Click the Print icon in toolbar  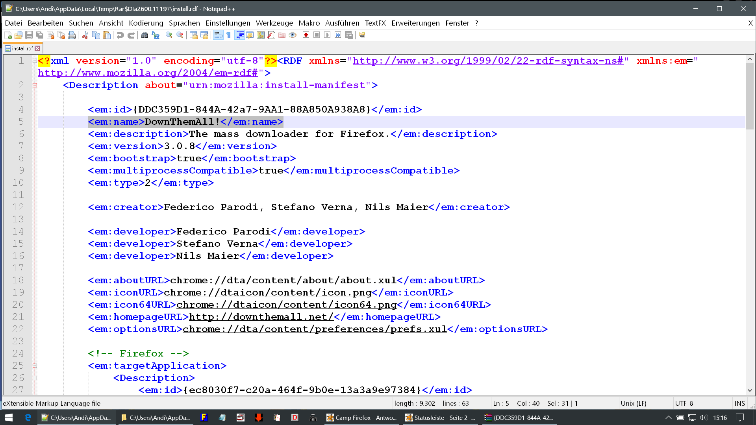pos(72,35)
